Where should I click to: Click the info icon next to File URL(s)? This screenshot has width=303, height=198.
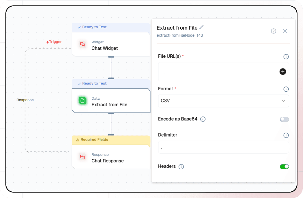click(286, 57)
